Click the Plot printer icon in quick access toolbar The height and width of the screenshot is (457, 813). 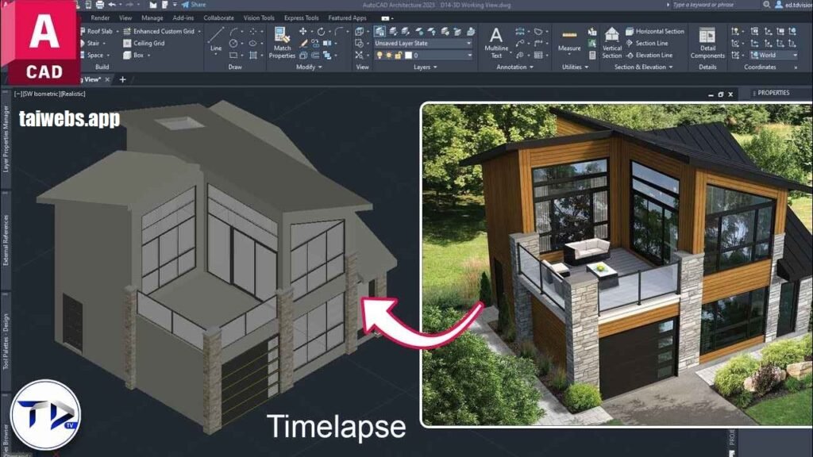(100, 5)
